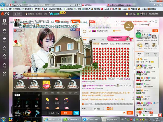The width and height of the screenshot is (163, 122).
Task: Click the browser home icon
Action: [155, 5]
